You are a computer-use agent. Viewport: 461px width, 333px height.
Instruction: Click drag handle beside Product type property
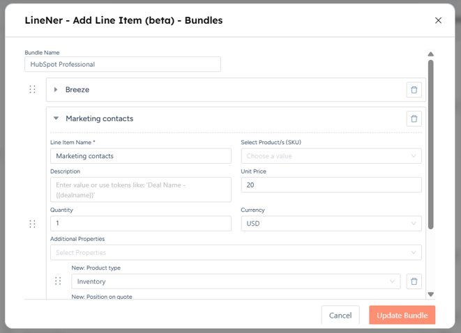pos(58,281)
